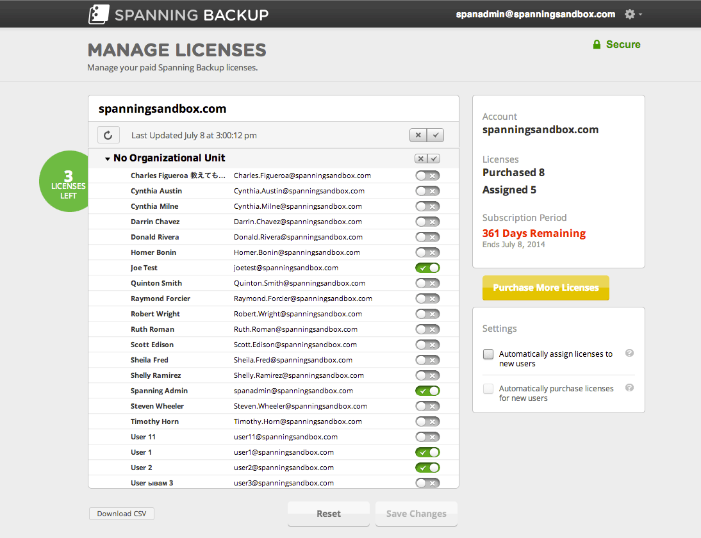Enable license for Cynthia Milne

427,206
